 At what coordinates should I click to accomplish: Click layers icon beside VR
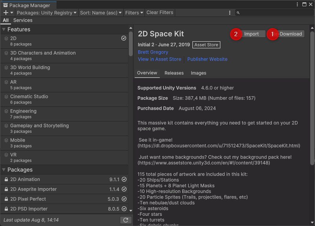pos(6,155)
